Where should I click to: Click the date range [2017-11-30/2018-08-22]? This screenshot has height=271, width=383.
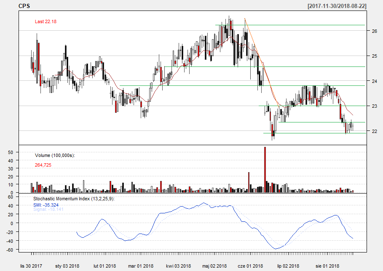pyautogui.click(x=337, y=6)
